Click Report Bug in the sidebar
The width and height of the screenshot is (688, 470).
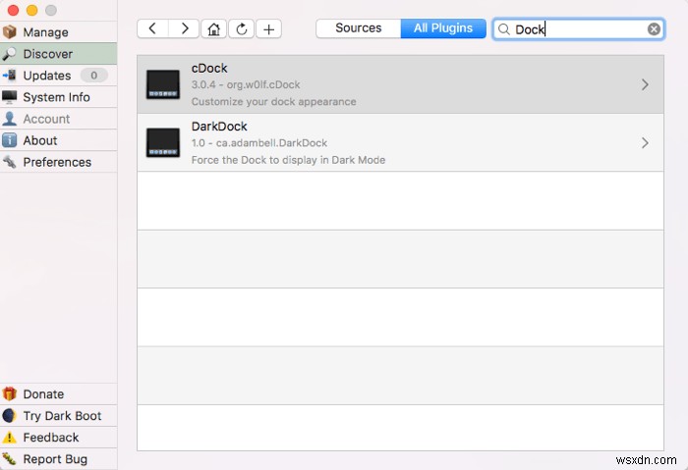(58, 458)
